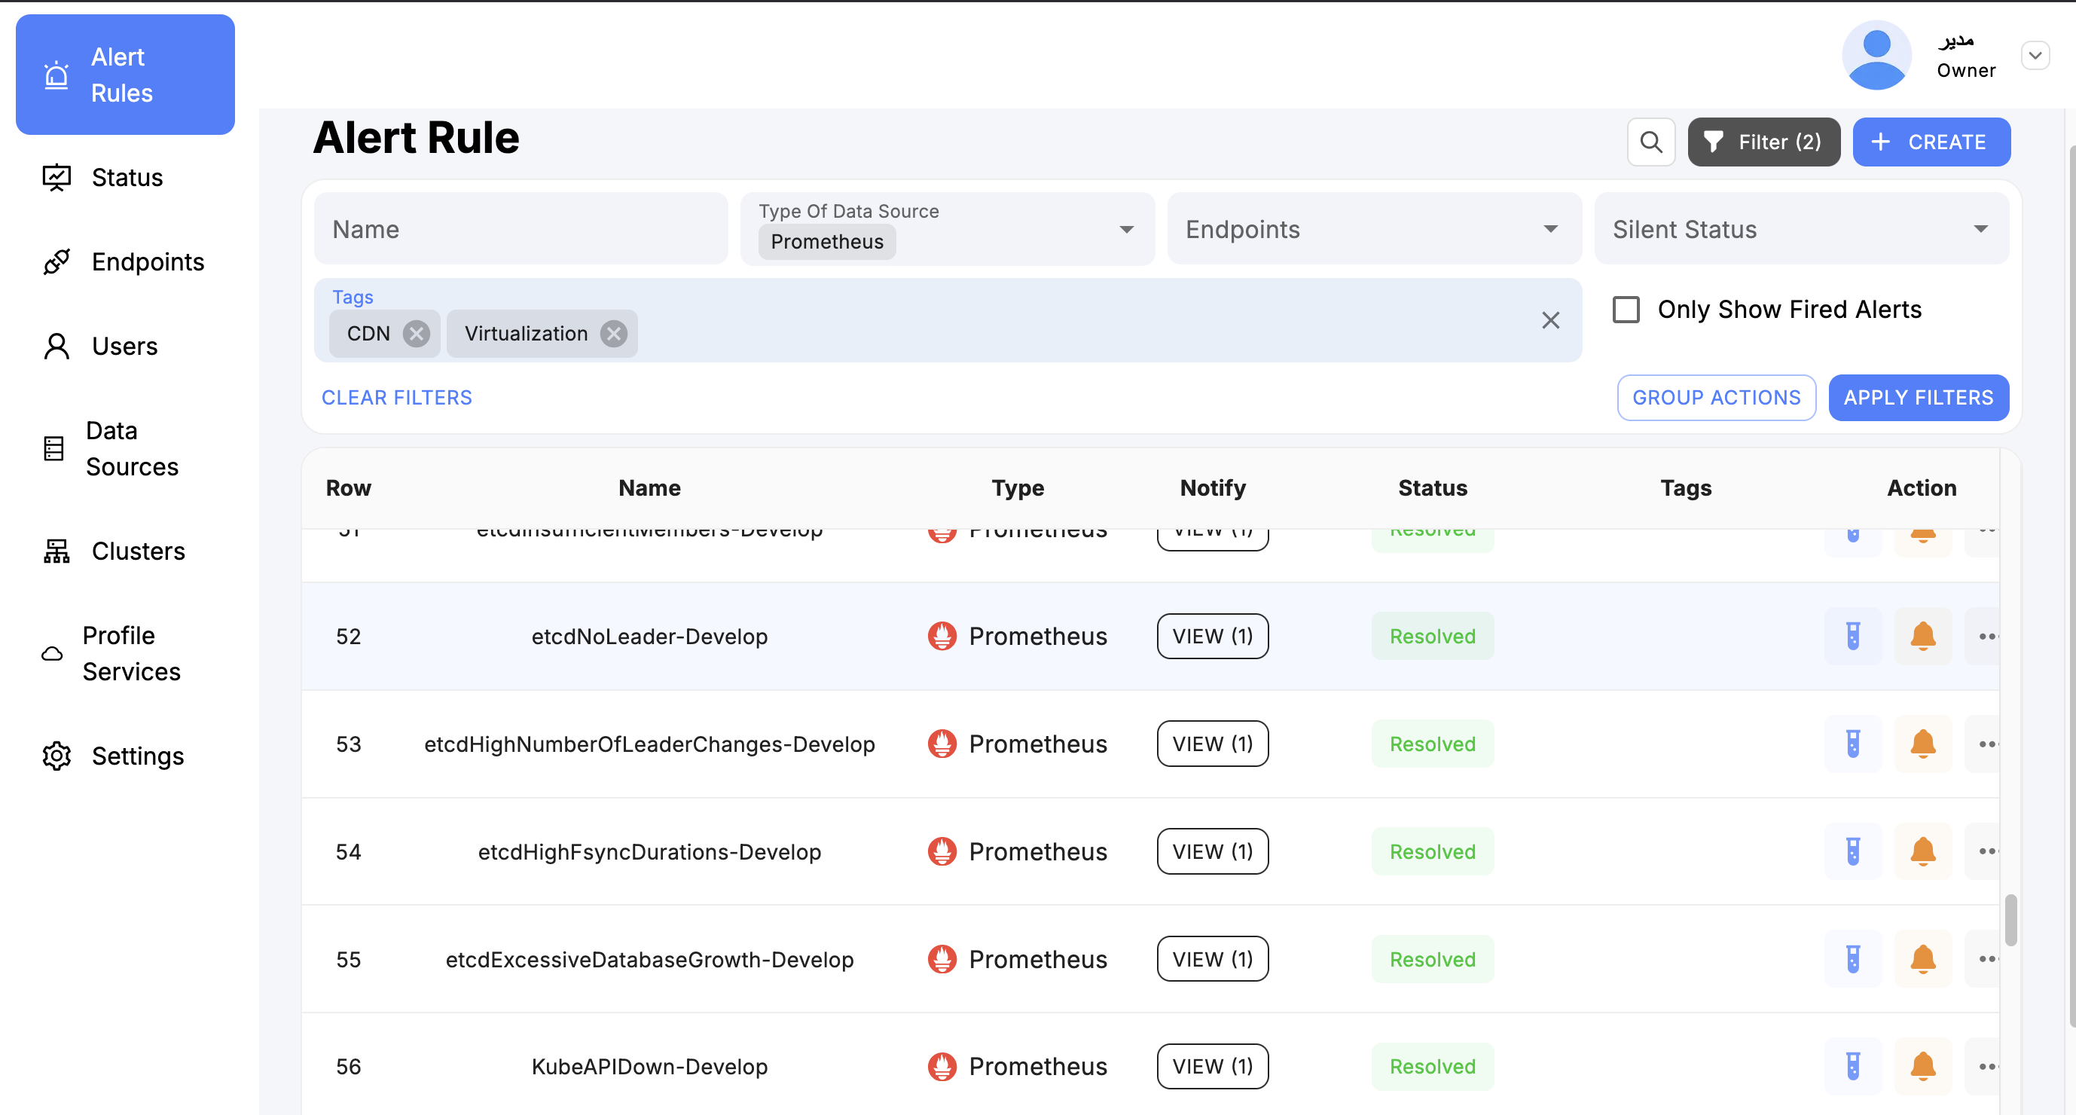Click Prometheus flame icon in row 55
This screenshot has width=2076, height=1115.
942,958
